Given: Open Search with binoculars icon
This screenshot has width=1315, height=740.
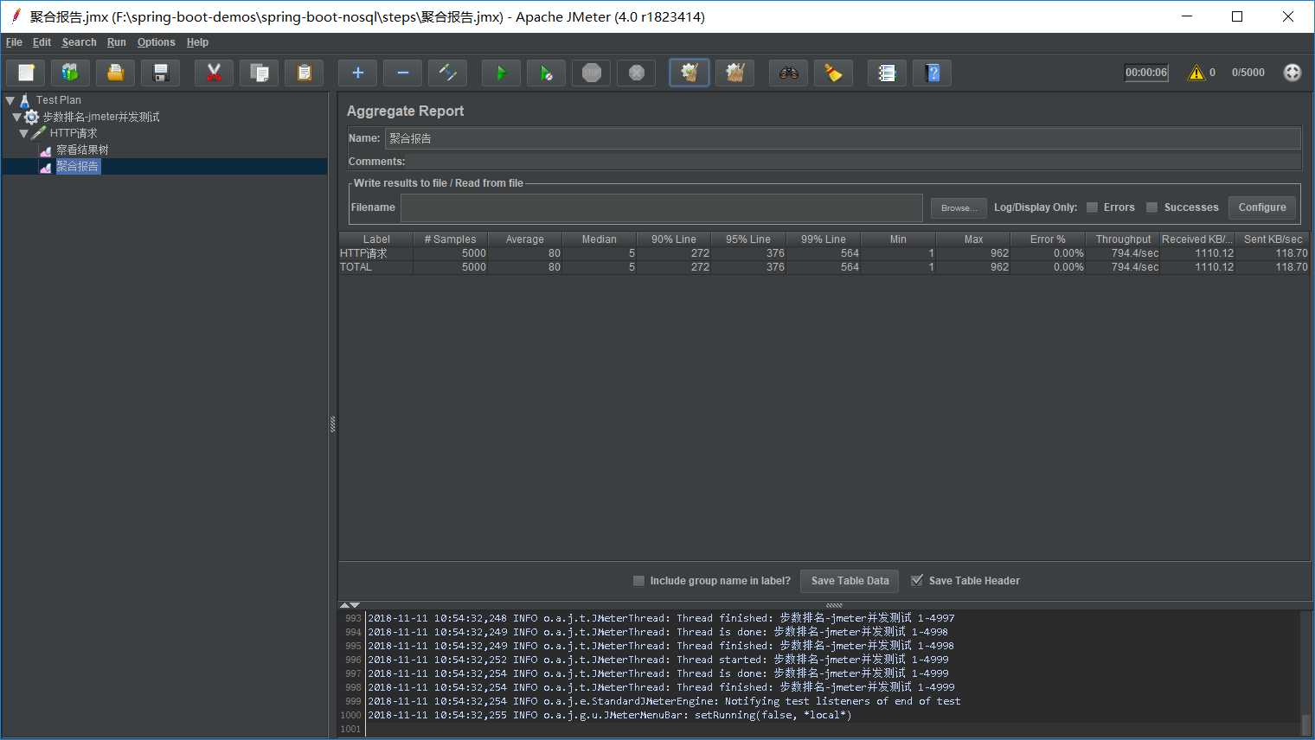Looking at the screenshot, I should (x=788, y=73).
